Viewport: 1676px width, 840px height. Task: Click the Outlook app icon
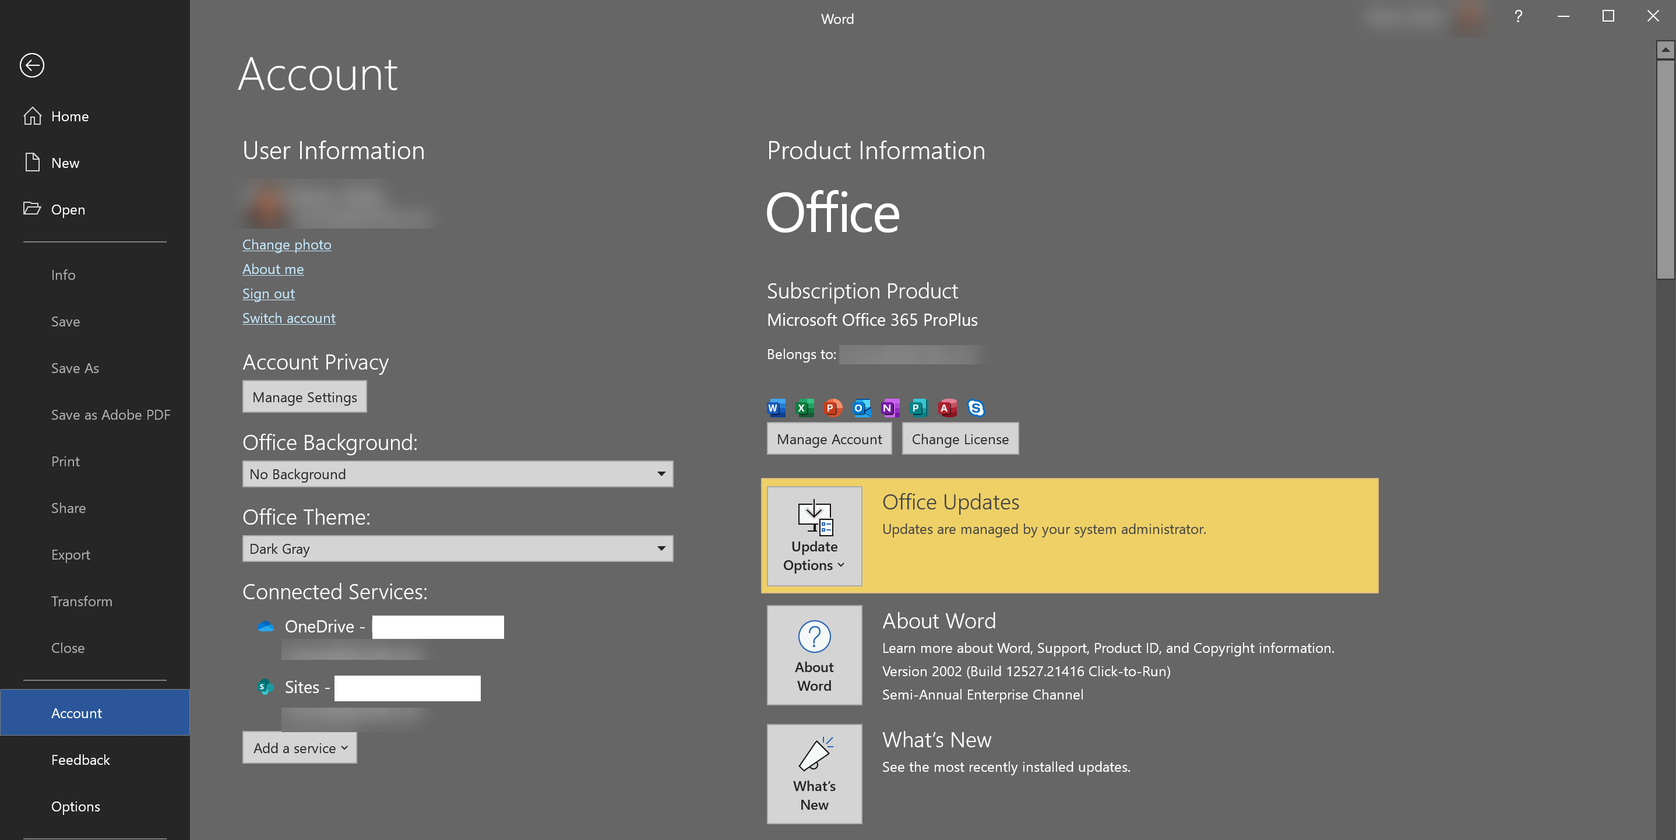[861, 408]
